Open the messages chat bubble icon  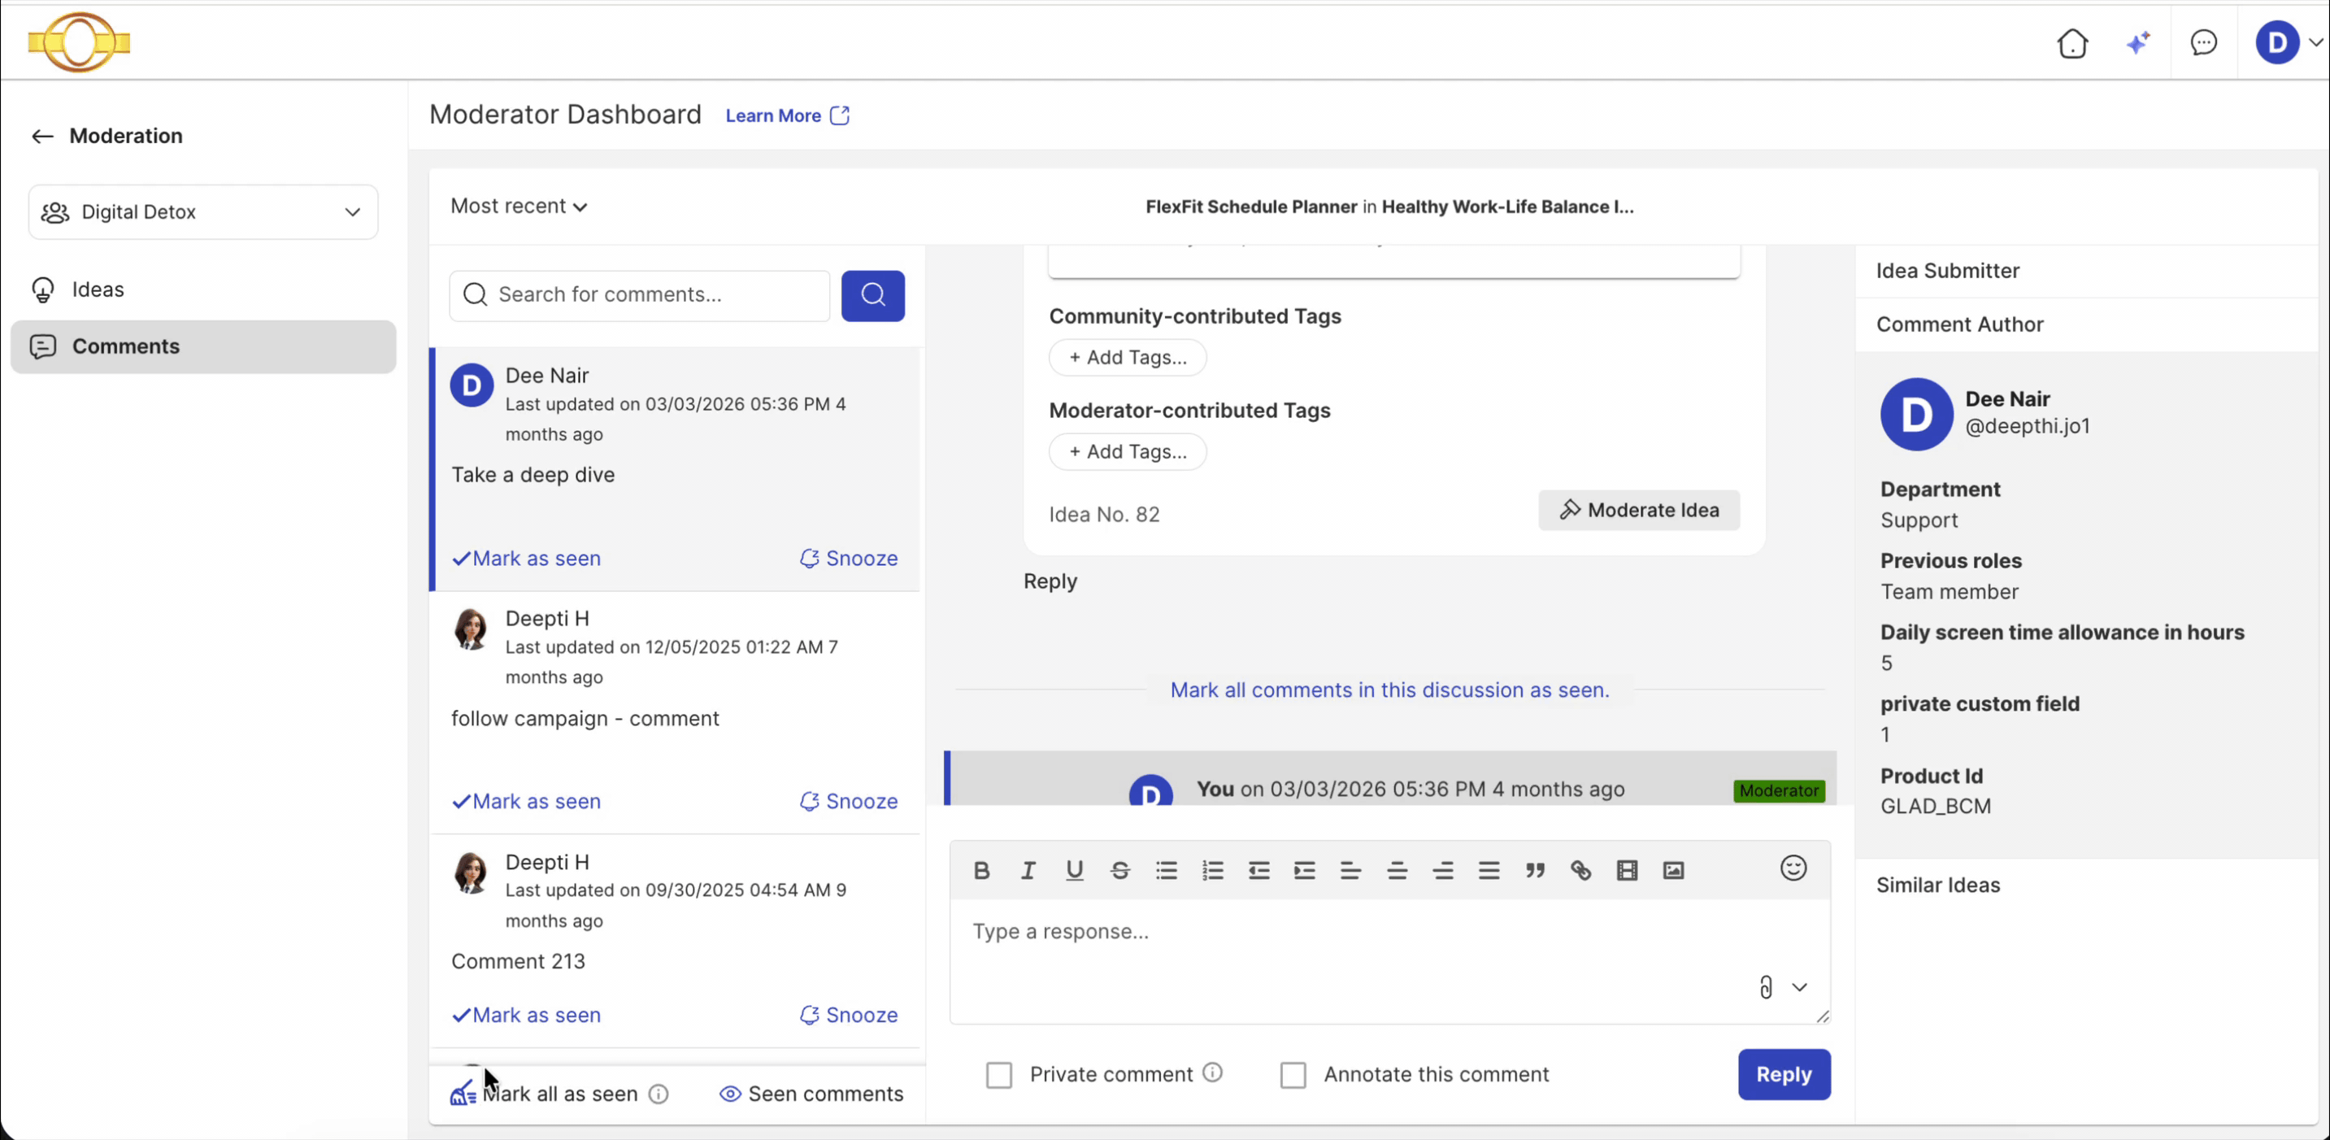click(2203, 42)
